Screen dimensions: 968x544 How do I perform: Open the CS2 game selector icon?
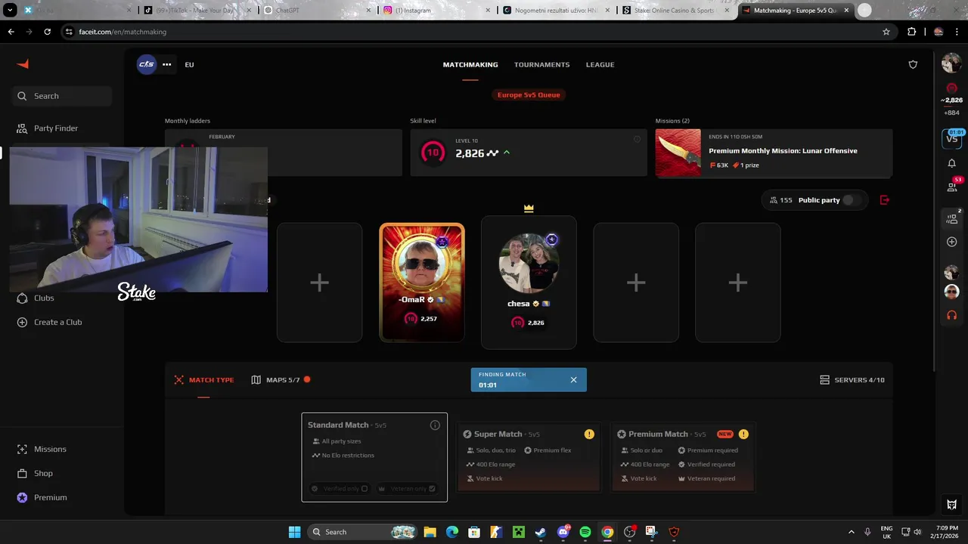(x=147, y=64)
